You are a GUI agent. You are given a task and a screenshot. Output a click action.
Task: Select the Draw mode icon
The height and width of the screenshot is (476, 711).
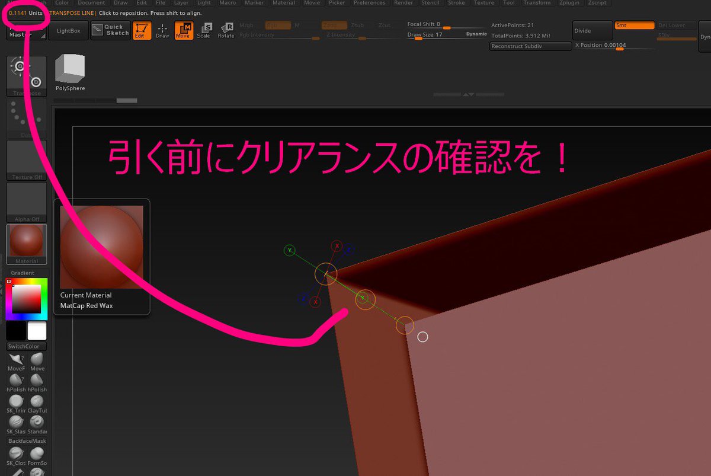[x=162, y=30]
